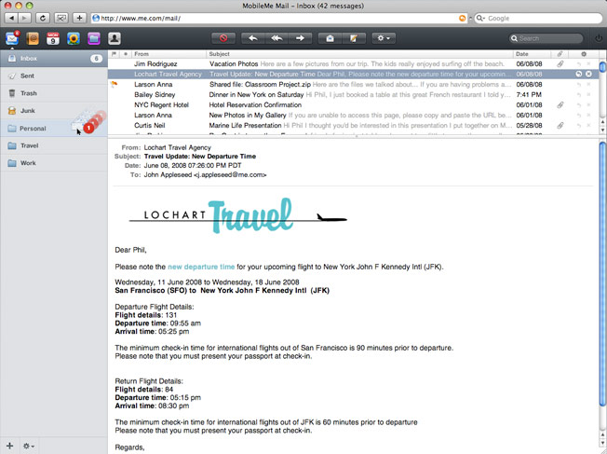Click the paperclip on Hotel Reservation Confirmation row
607x454 pixels.
560,105
